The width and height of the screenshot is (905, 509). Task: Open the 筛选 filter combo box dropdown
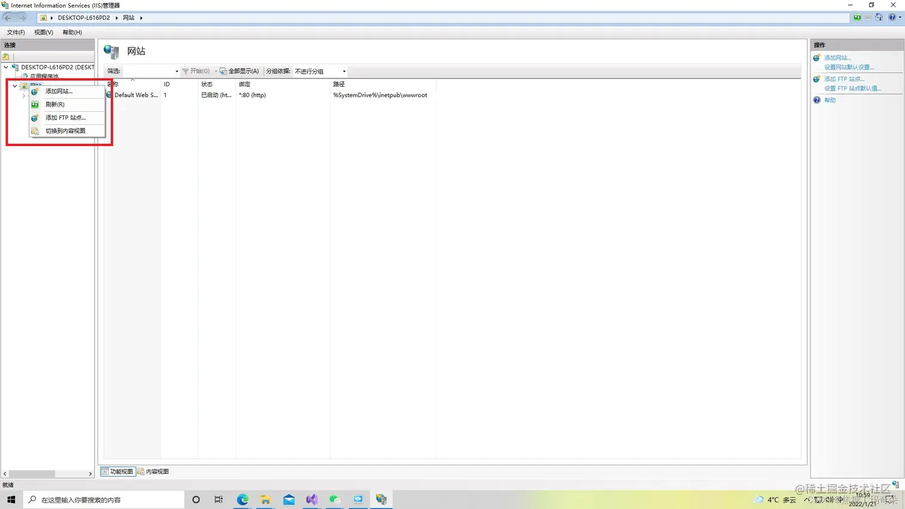[177, 71]
